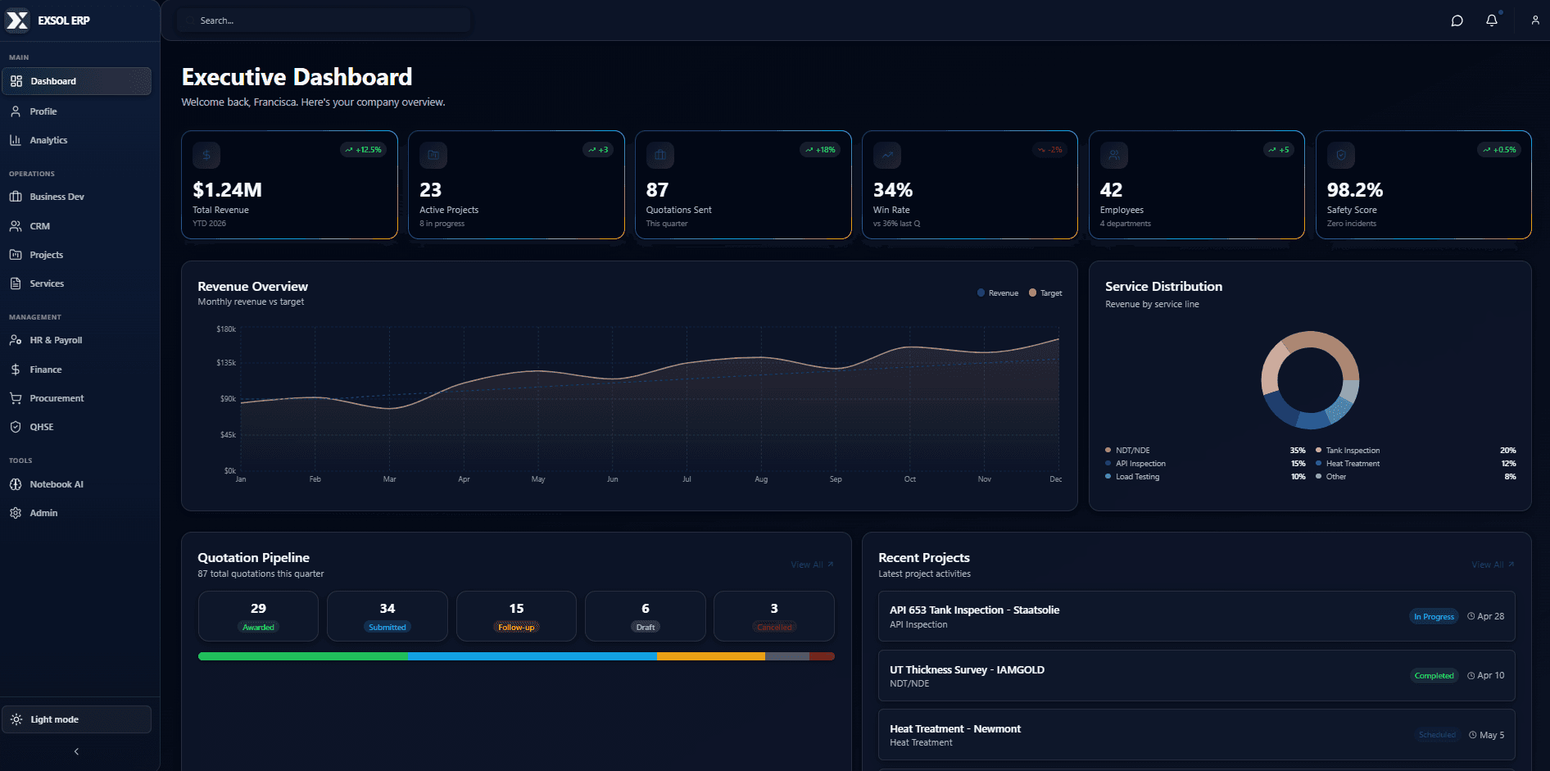
Task: Select the Load Testing legend entry
Action: (x=1205, y=476)
